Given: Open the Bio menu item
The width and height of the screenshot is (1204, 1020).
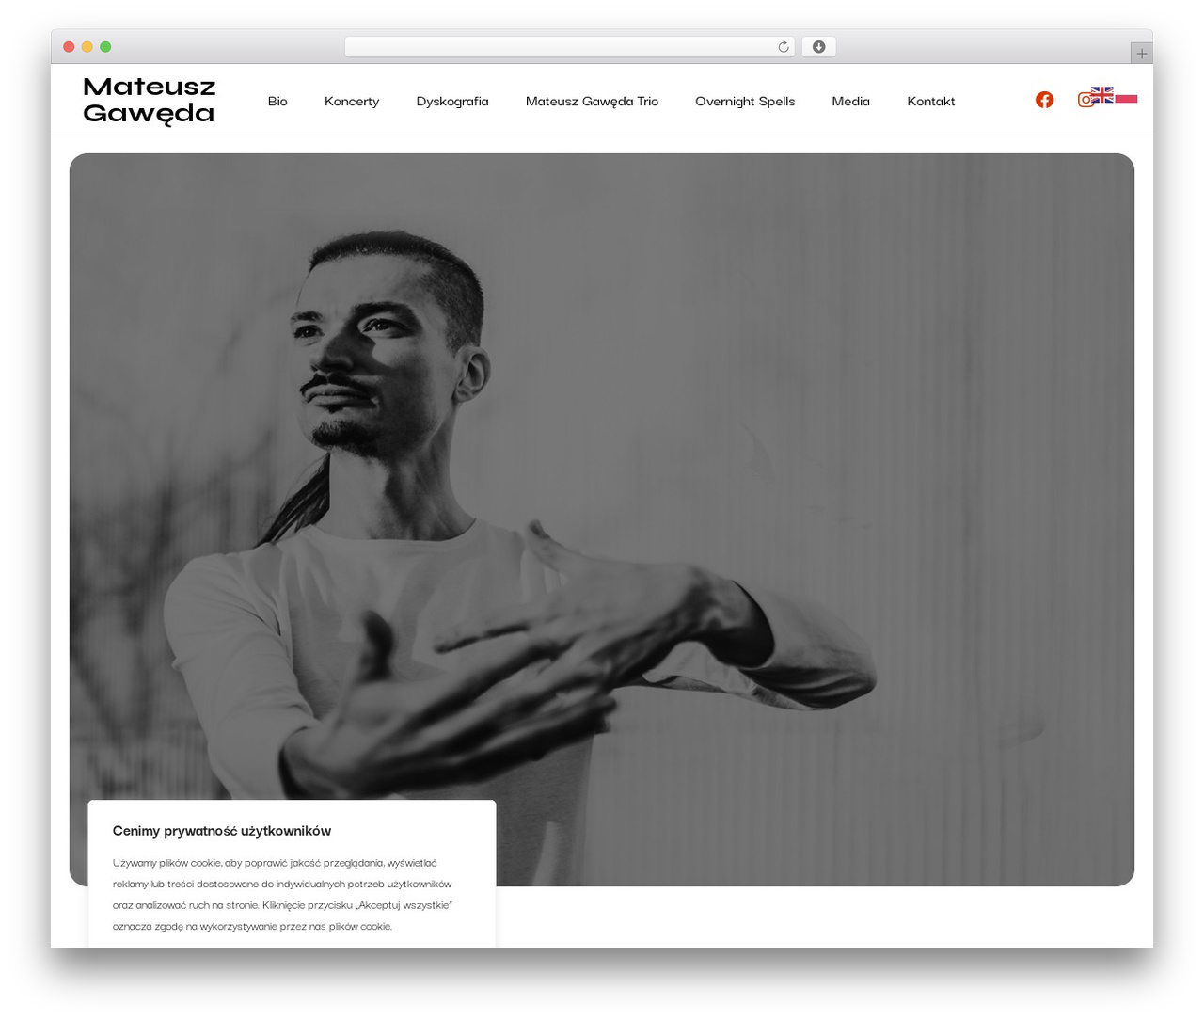Looking at the screenshot, I should 277,102.
